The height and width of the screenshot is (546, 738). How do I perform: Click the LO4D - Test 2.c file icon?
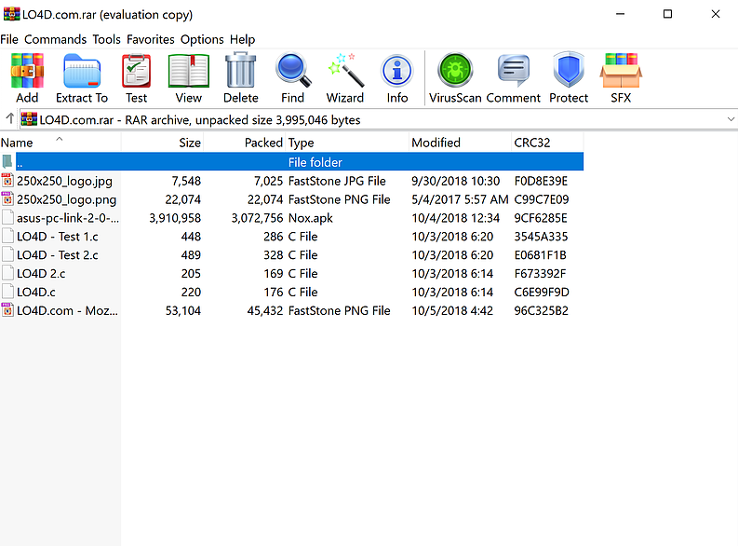click(x=7, y=254)
